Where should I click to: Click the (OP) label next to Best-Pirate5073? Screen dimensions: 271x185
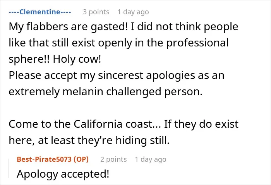pos(81,159)
